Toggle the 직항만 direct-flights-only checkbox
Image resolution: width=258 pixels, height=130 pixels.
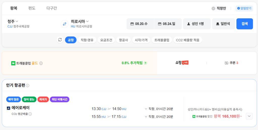coord(213,9)
